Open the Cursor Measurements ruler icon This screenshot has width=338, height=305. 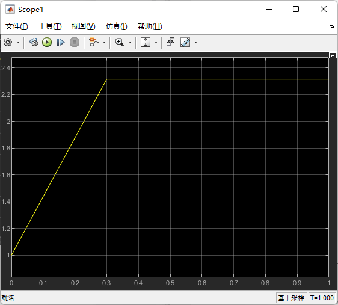point(185,42)
